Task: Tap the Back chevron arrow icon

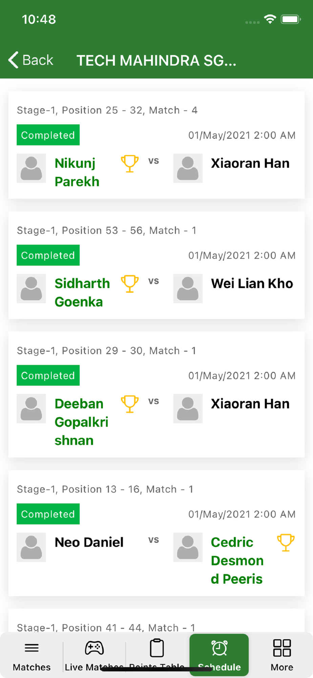Action: pyautogui.click(x=14, y=60)
